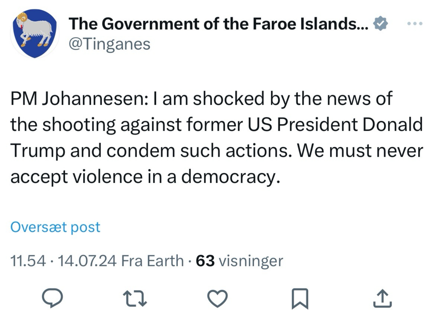Screen dimensions: 435x335
Task: Click the "Fra Earth" location label
Action: click(152, 261)
